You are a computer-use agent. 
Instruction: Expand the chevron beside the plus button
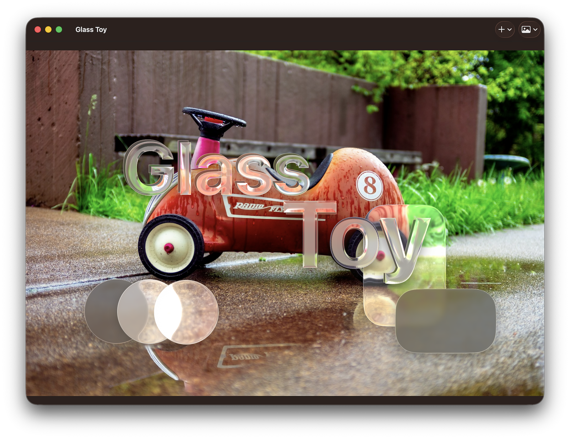coord(510,30)
